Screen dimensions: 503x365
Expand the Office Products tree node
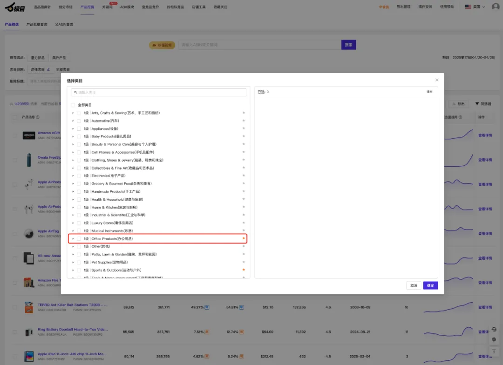coord(73,239)
